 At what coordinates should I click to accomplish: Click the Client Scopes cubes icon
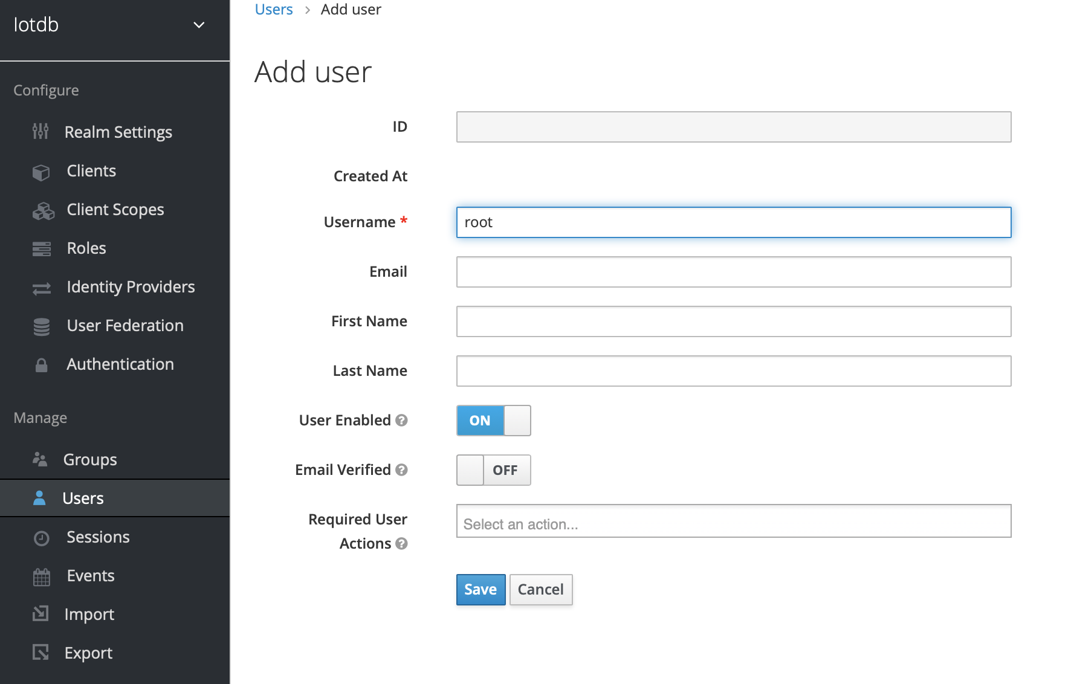(x=43, y=211)
